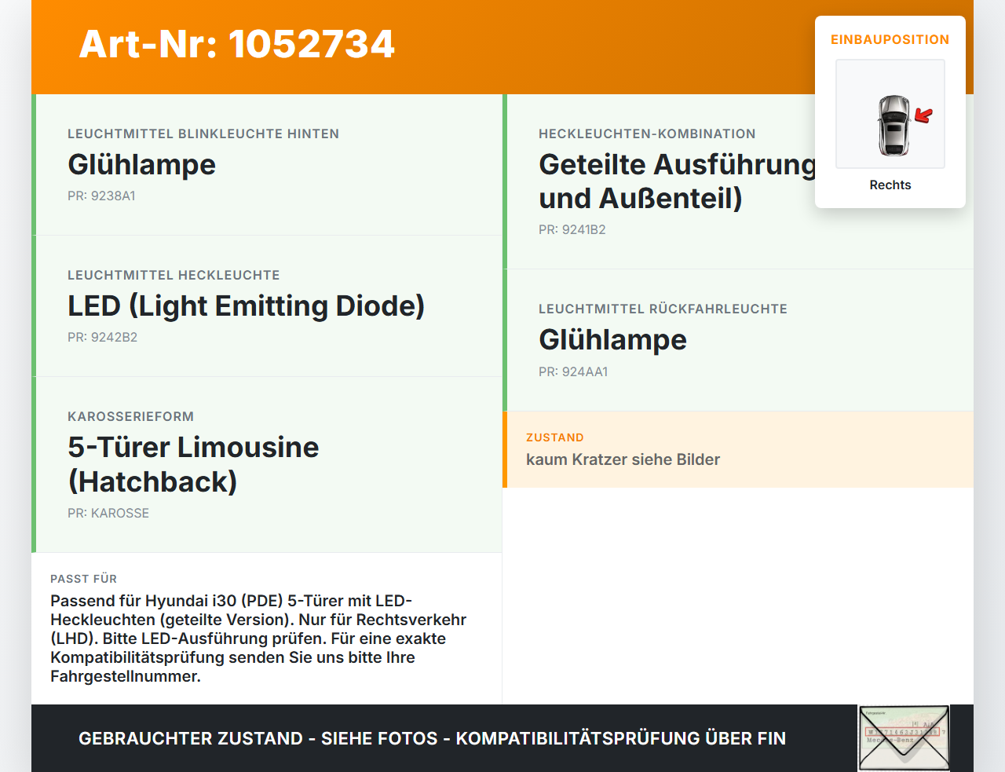Click the PR: 9241B2 code
Viewport: 1005px width, 772px height.
coord(572,229)
